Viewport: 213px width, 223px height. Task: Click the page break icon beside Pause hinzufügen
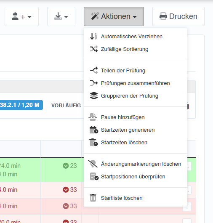pos(93,117)
